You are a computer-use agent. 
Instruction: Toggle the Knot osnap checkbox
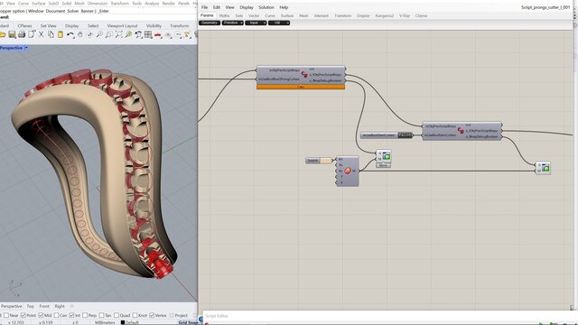point(135,315)
